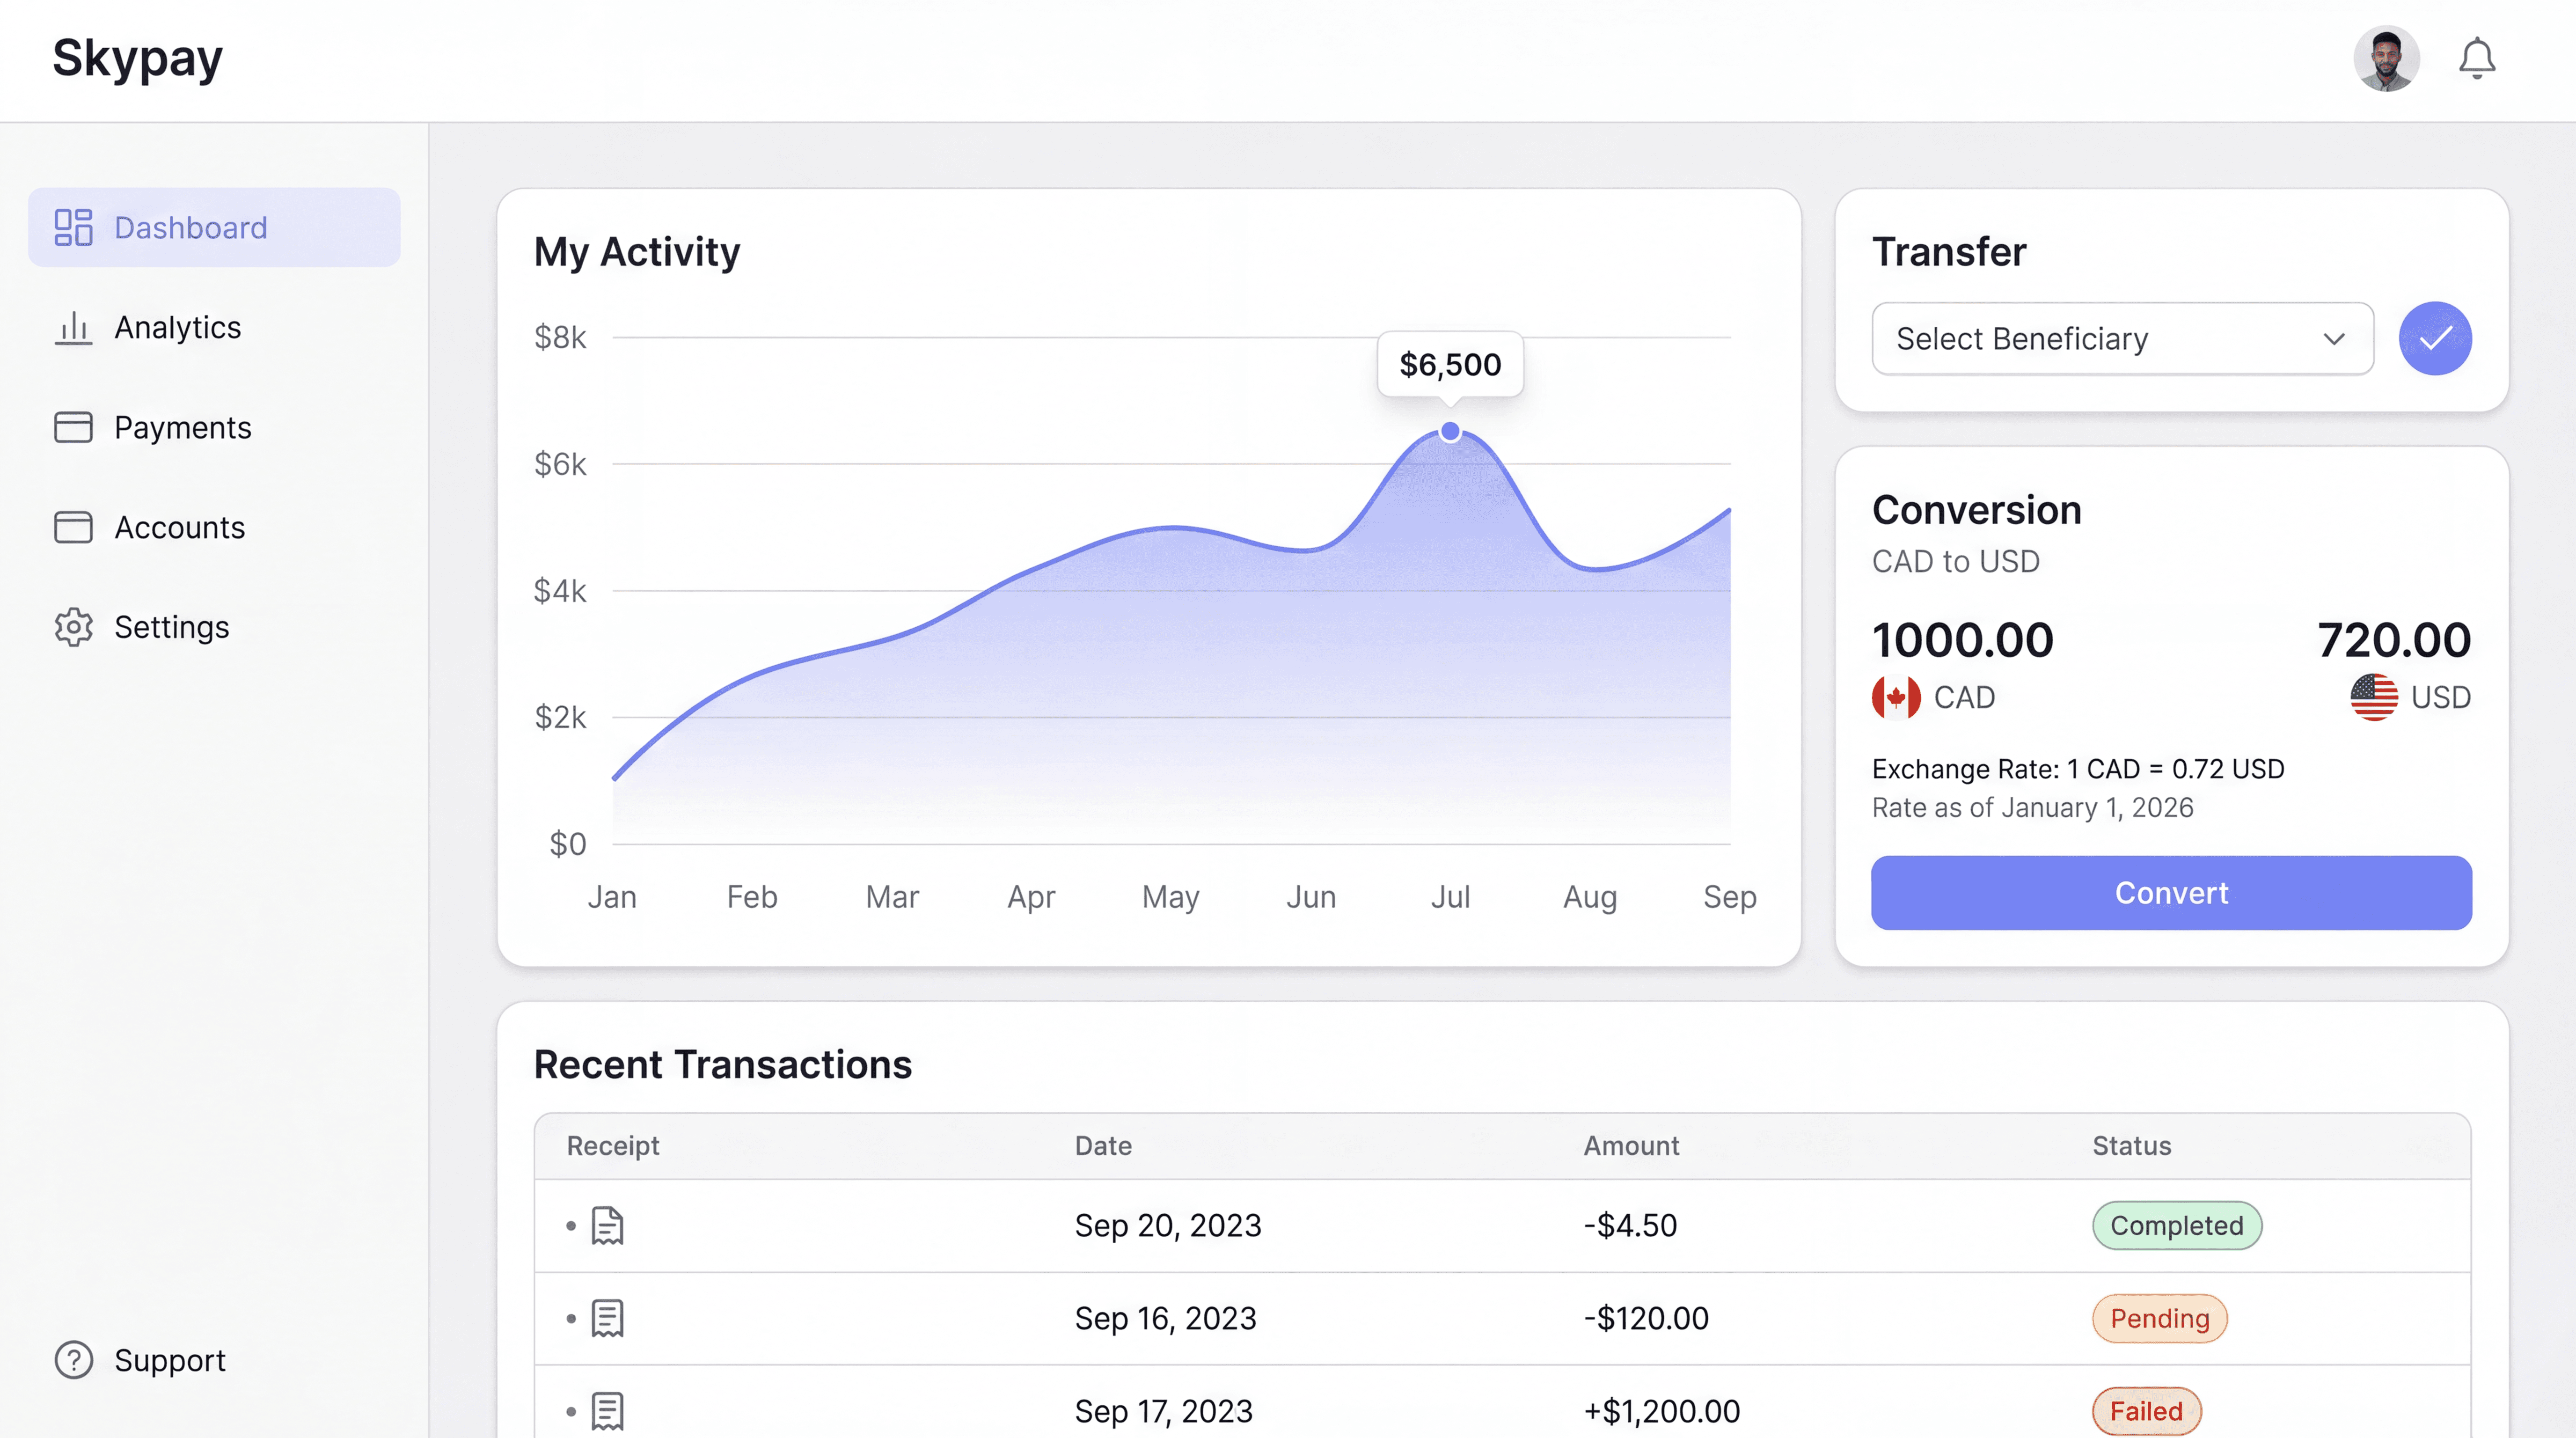
Task: Click the July data point on chart
Action: tap(1449, 431)
